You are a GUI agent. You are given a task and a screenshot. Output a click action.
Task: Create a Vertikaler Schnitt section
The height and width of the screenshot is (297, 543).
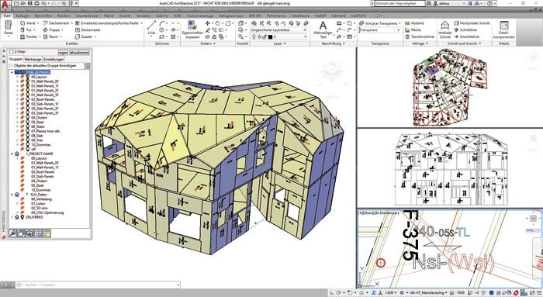point(444,29)
